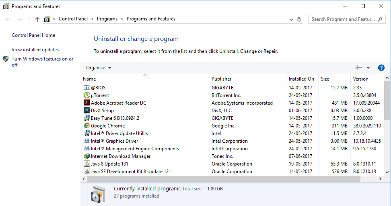Click version 10.18.10.4425 cell
The width and height of the screenshot is (391, 206).
(367, 141)
